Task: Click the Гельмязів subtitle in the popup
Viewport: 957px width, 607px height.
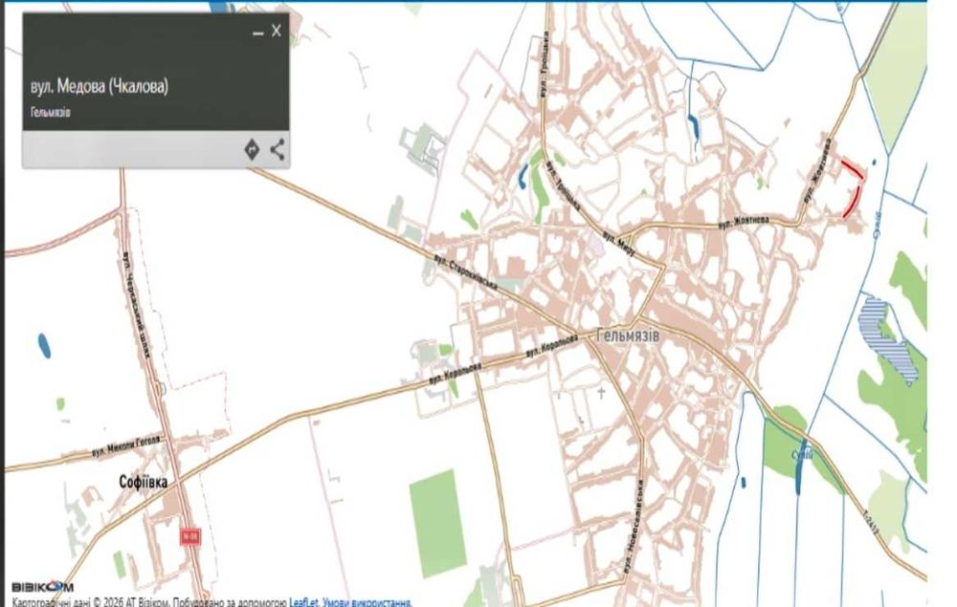Action: point(51,113)
